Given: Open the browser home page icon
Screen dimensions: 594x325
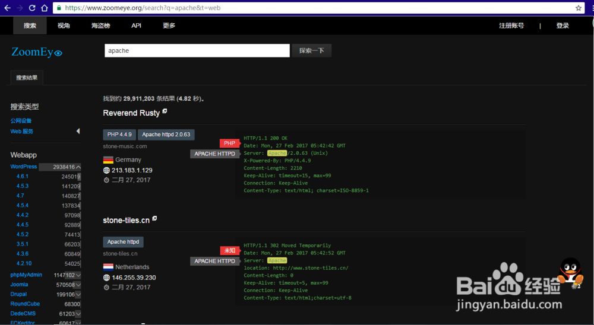Looking at the screenshot, I should pos(45,8).
